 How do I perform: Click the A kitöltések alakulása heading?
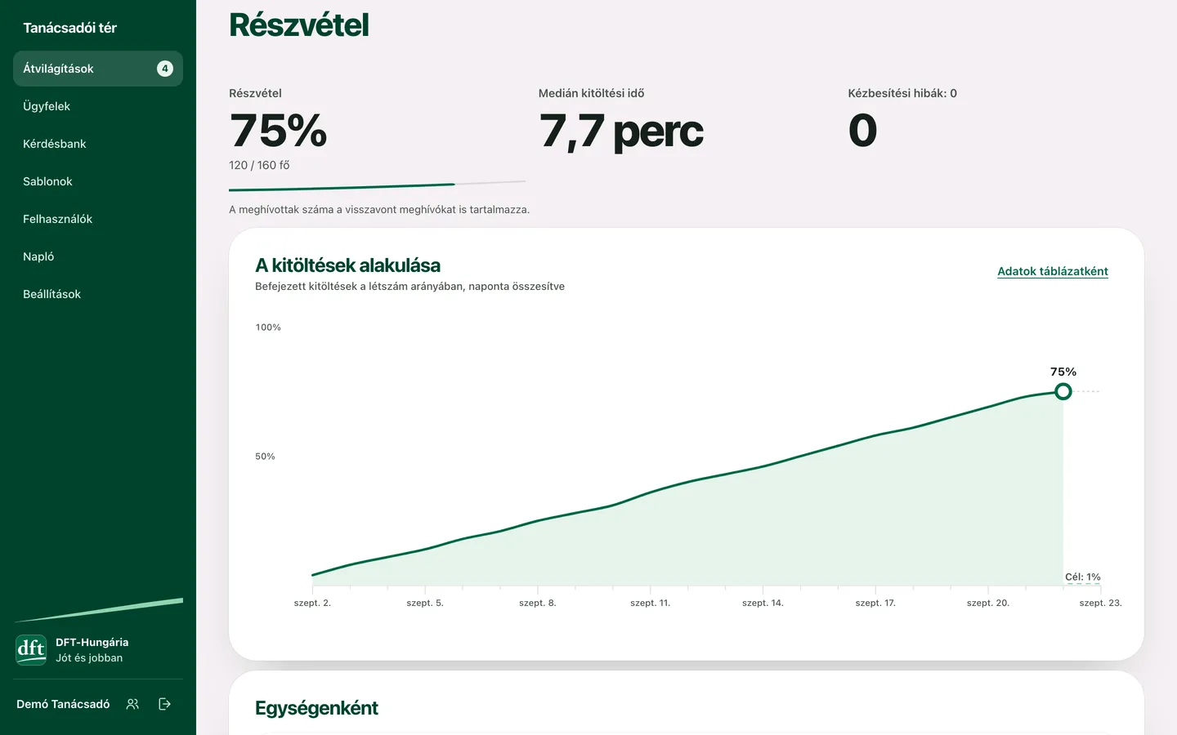coord(347,265)
